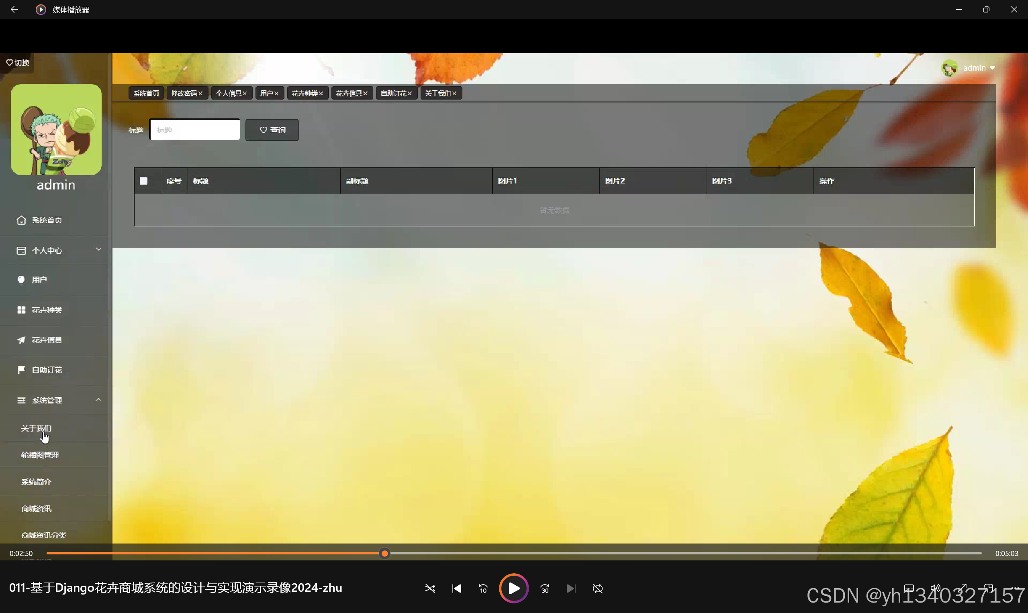The height and width of the screenshot is (613, 1028).
Task: Select 商城资讯 submenu item
Action: click(37, 509)
